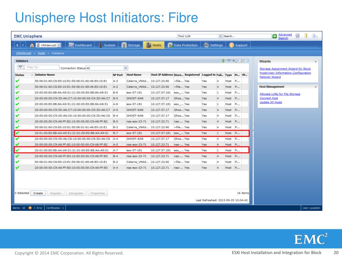Open the Support tab

pos(238,45)
